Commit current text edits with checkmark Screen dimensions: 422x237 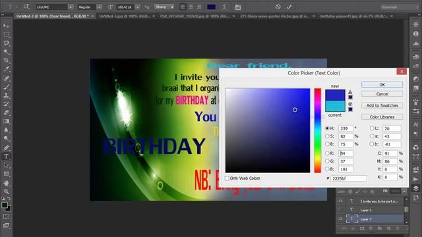coord(289,7)
